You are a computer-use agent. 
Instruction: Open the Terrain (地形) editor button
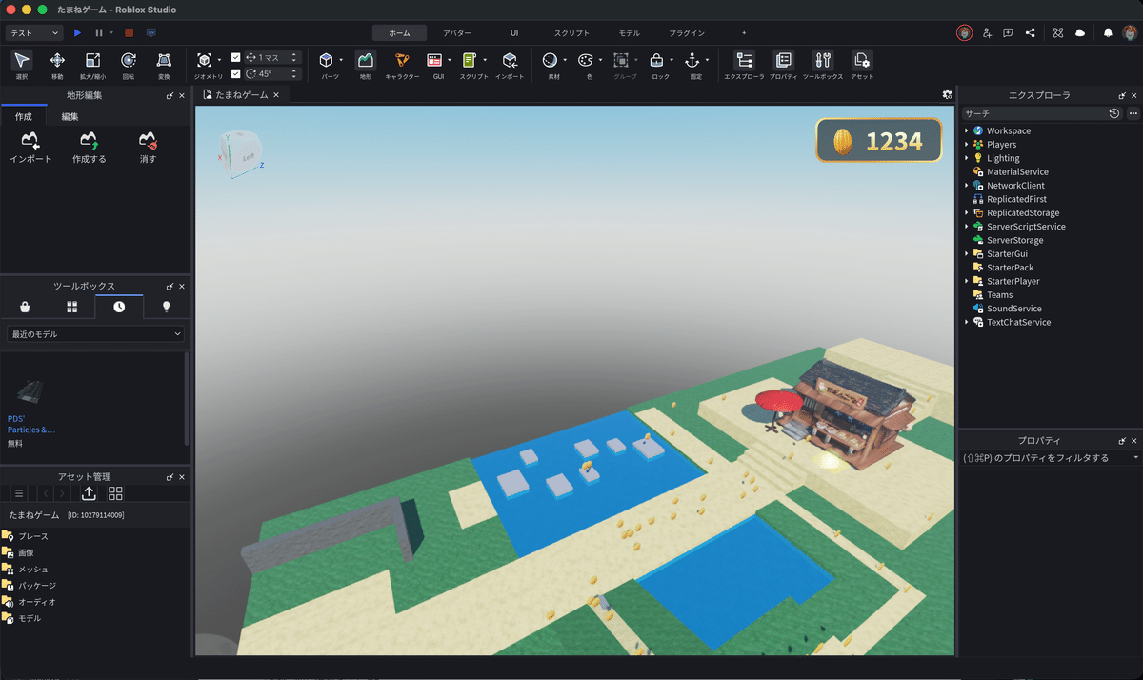366,64
